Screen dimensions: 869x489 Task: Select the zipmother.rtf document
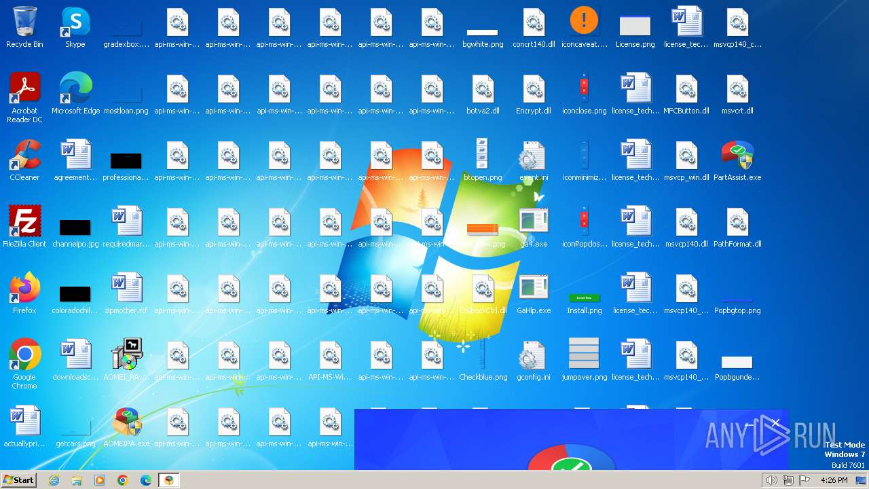[x=126, y=293]
